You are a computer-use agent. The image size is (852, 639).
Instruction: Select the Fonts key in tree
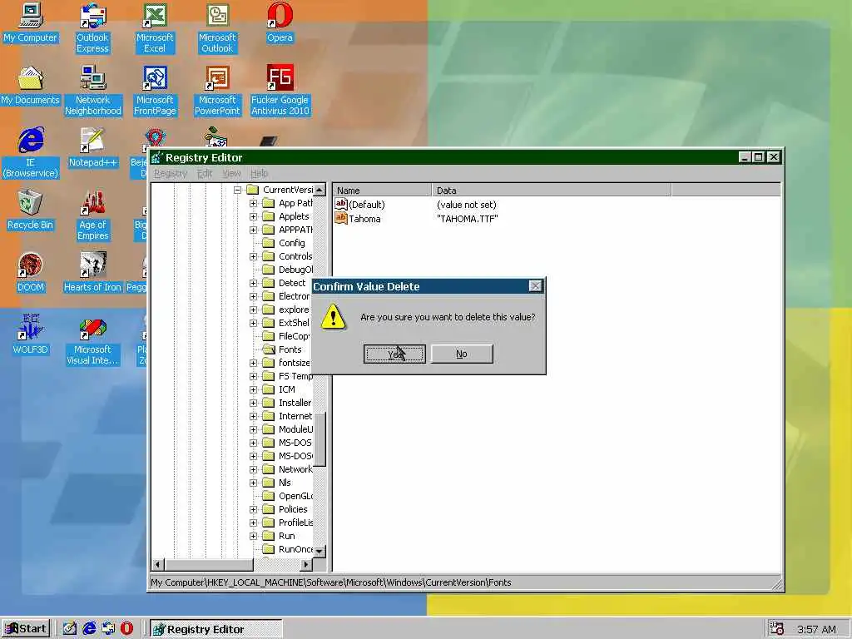click(290, 349)
